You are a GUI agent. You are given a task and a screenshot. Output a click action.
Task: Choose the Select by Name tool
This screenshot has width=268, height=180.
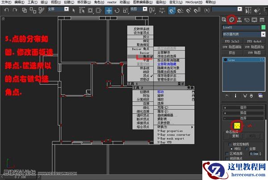82,10
